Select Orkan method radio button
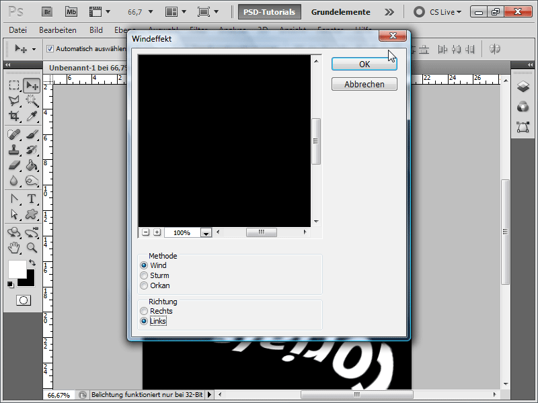This screenshot has height=403, width=538. point(144,285)
